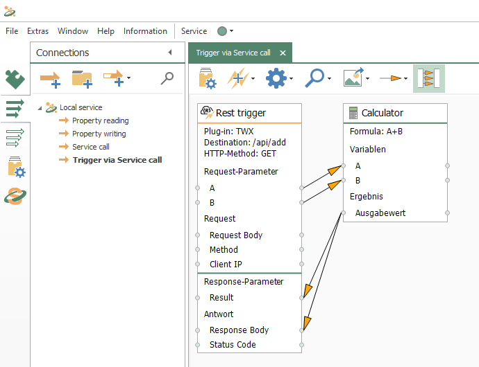The height and width of the screenshot is (367, 479).
Task: Click the add connection folder icon
Action: (x=82, y=79)
